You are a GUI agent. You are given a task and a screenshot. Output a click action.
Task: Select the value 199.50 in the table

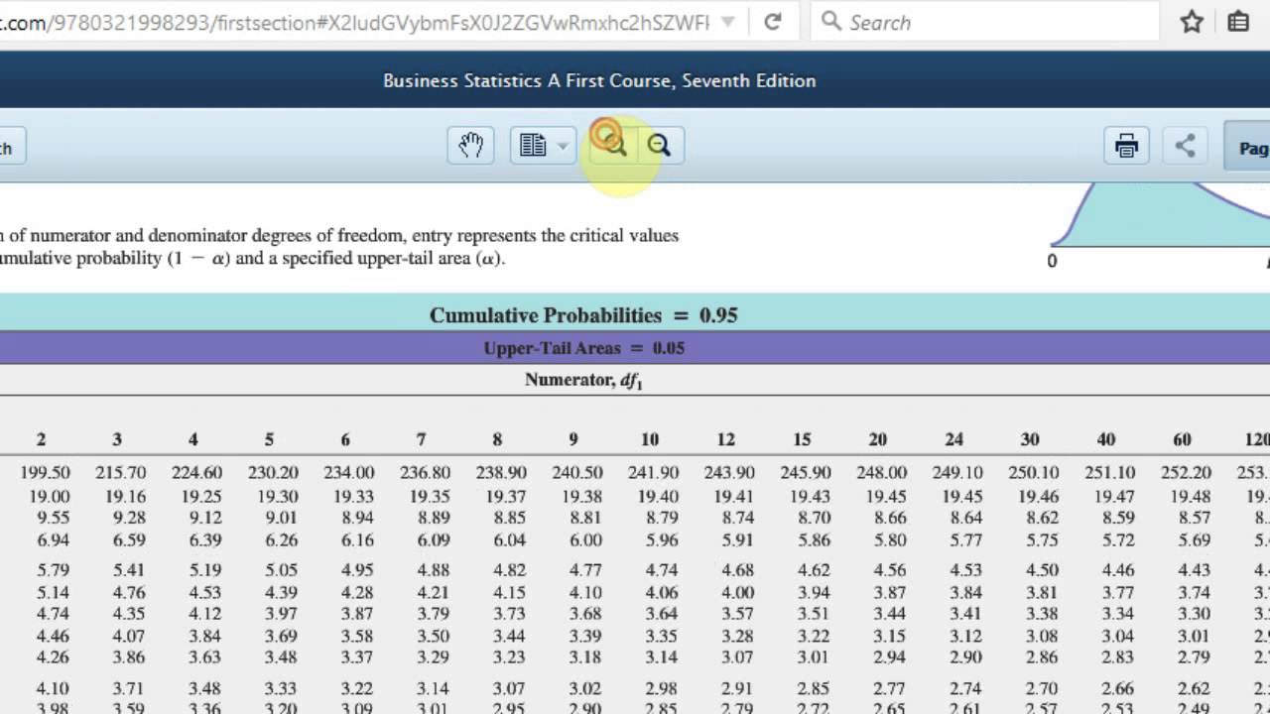pos(45,473)
